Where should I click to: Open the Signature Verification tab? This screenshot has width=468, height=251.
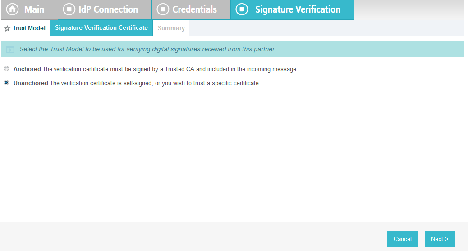[x=292, y=9]
